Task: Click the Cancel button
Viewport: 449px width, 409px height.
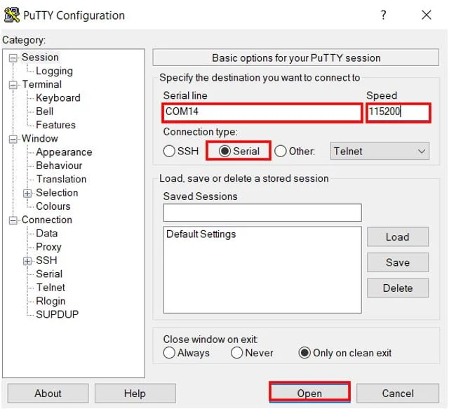Action: click(x=398, y=394)
